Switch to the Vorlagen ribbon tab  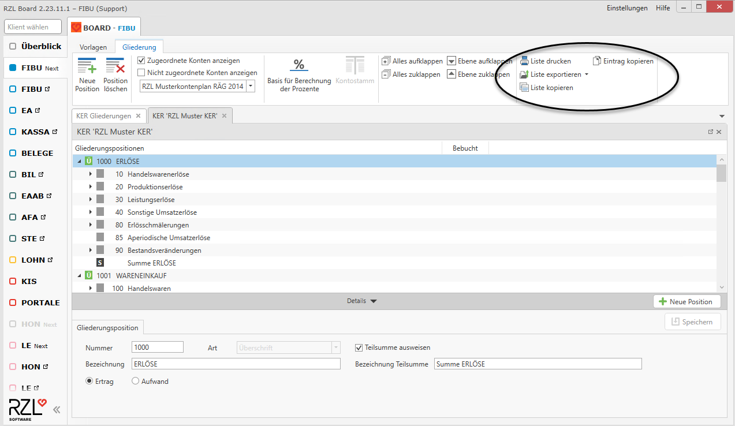click(x=93, y=47)
